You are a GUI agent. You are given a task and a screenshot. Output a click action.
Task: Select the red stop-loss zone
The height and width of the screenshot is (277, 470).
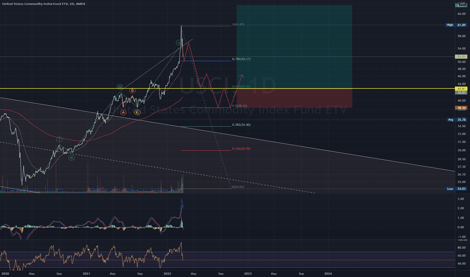pos(295,98)
